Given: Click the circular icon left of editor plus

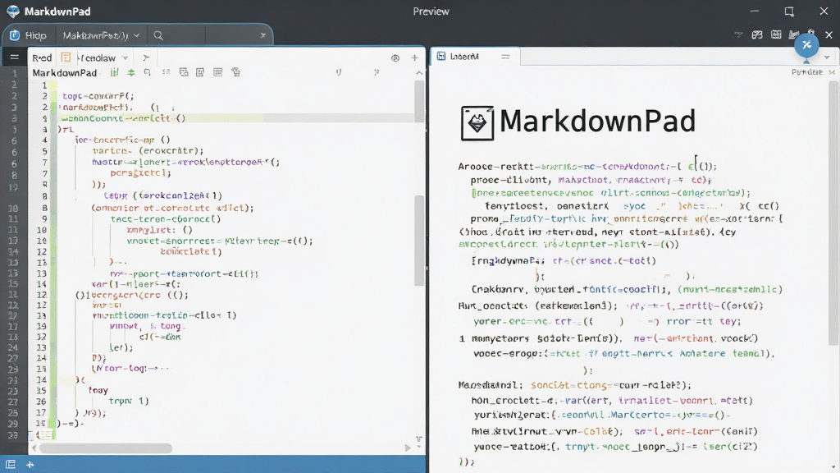Looking at the screenshot, I should (395, 58).
